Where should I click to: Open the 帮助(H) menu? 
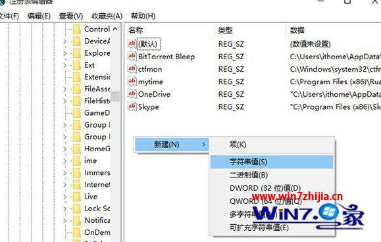pos(143,16)
